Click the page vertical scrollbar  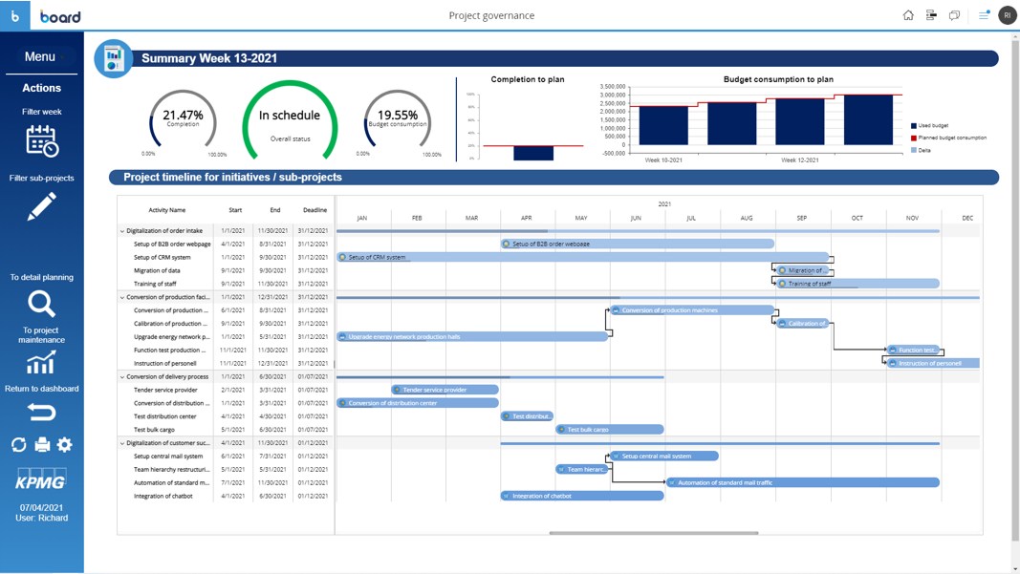click(1015, 289)
